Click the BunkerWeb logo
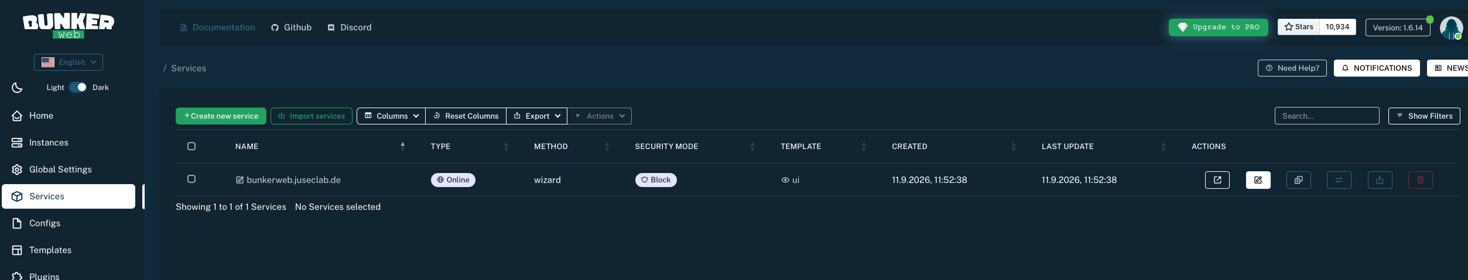 69,26
